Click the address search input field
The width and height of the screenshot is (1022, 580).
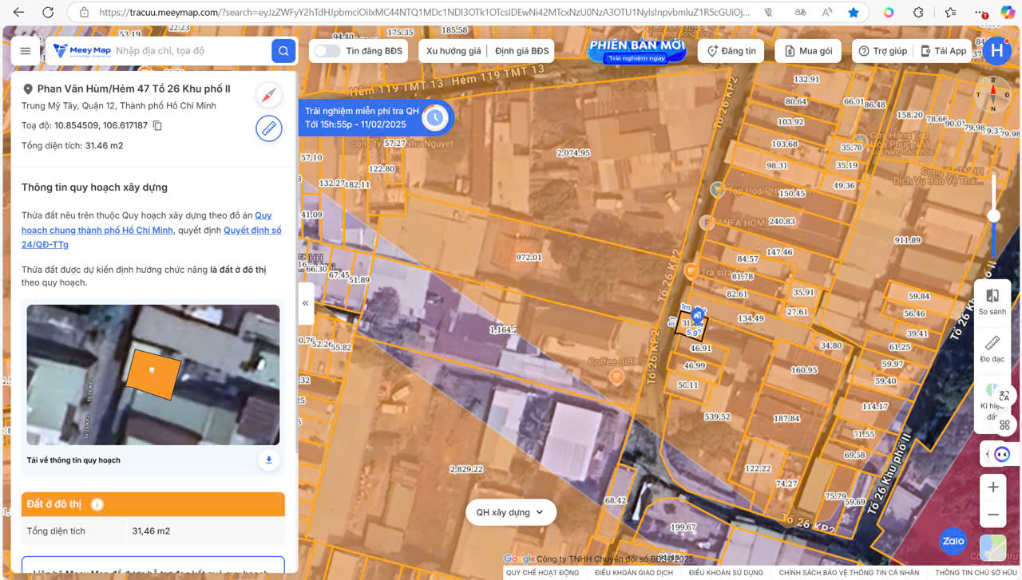pos(190,51)
